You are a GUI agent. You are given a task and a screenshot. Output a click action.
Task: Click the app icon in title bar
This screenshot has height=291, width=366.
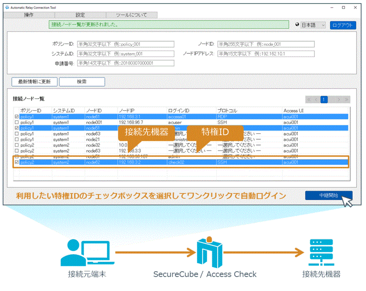click(x=7, y=8)
